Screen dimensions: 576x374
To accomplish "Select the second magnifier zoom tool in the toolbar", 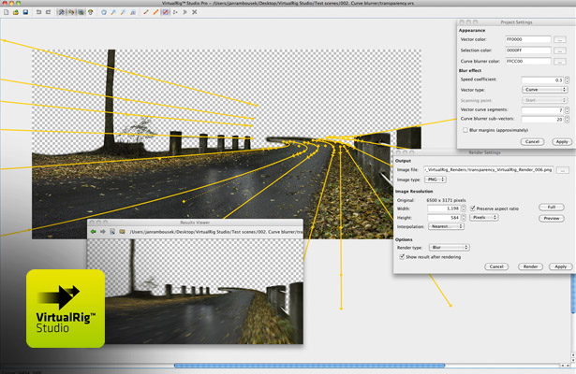I will (123, 12).
